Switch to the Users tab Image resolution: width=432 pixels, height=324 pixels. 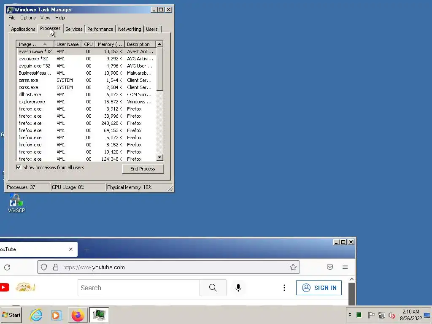[x=152, y=29]
